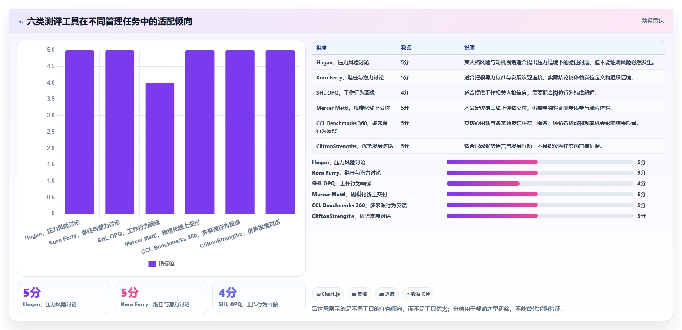Click the 4分 value beside SHL OPQ progress
682x330 pixels.
pos(641,184)
